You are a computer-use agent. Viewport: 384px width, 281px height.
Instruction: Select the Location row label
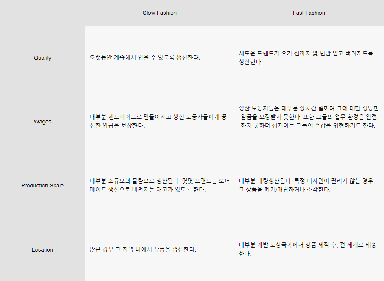(x=42, y=250)
